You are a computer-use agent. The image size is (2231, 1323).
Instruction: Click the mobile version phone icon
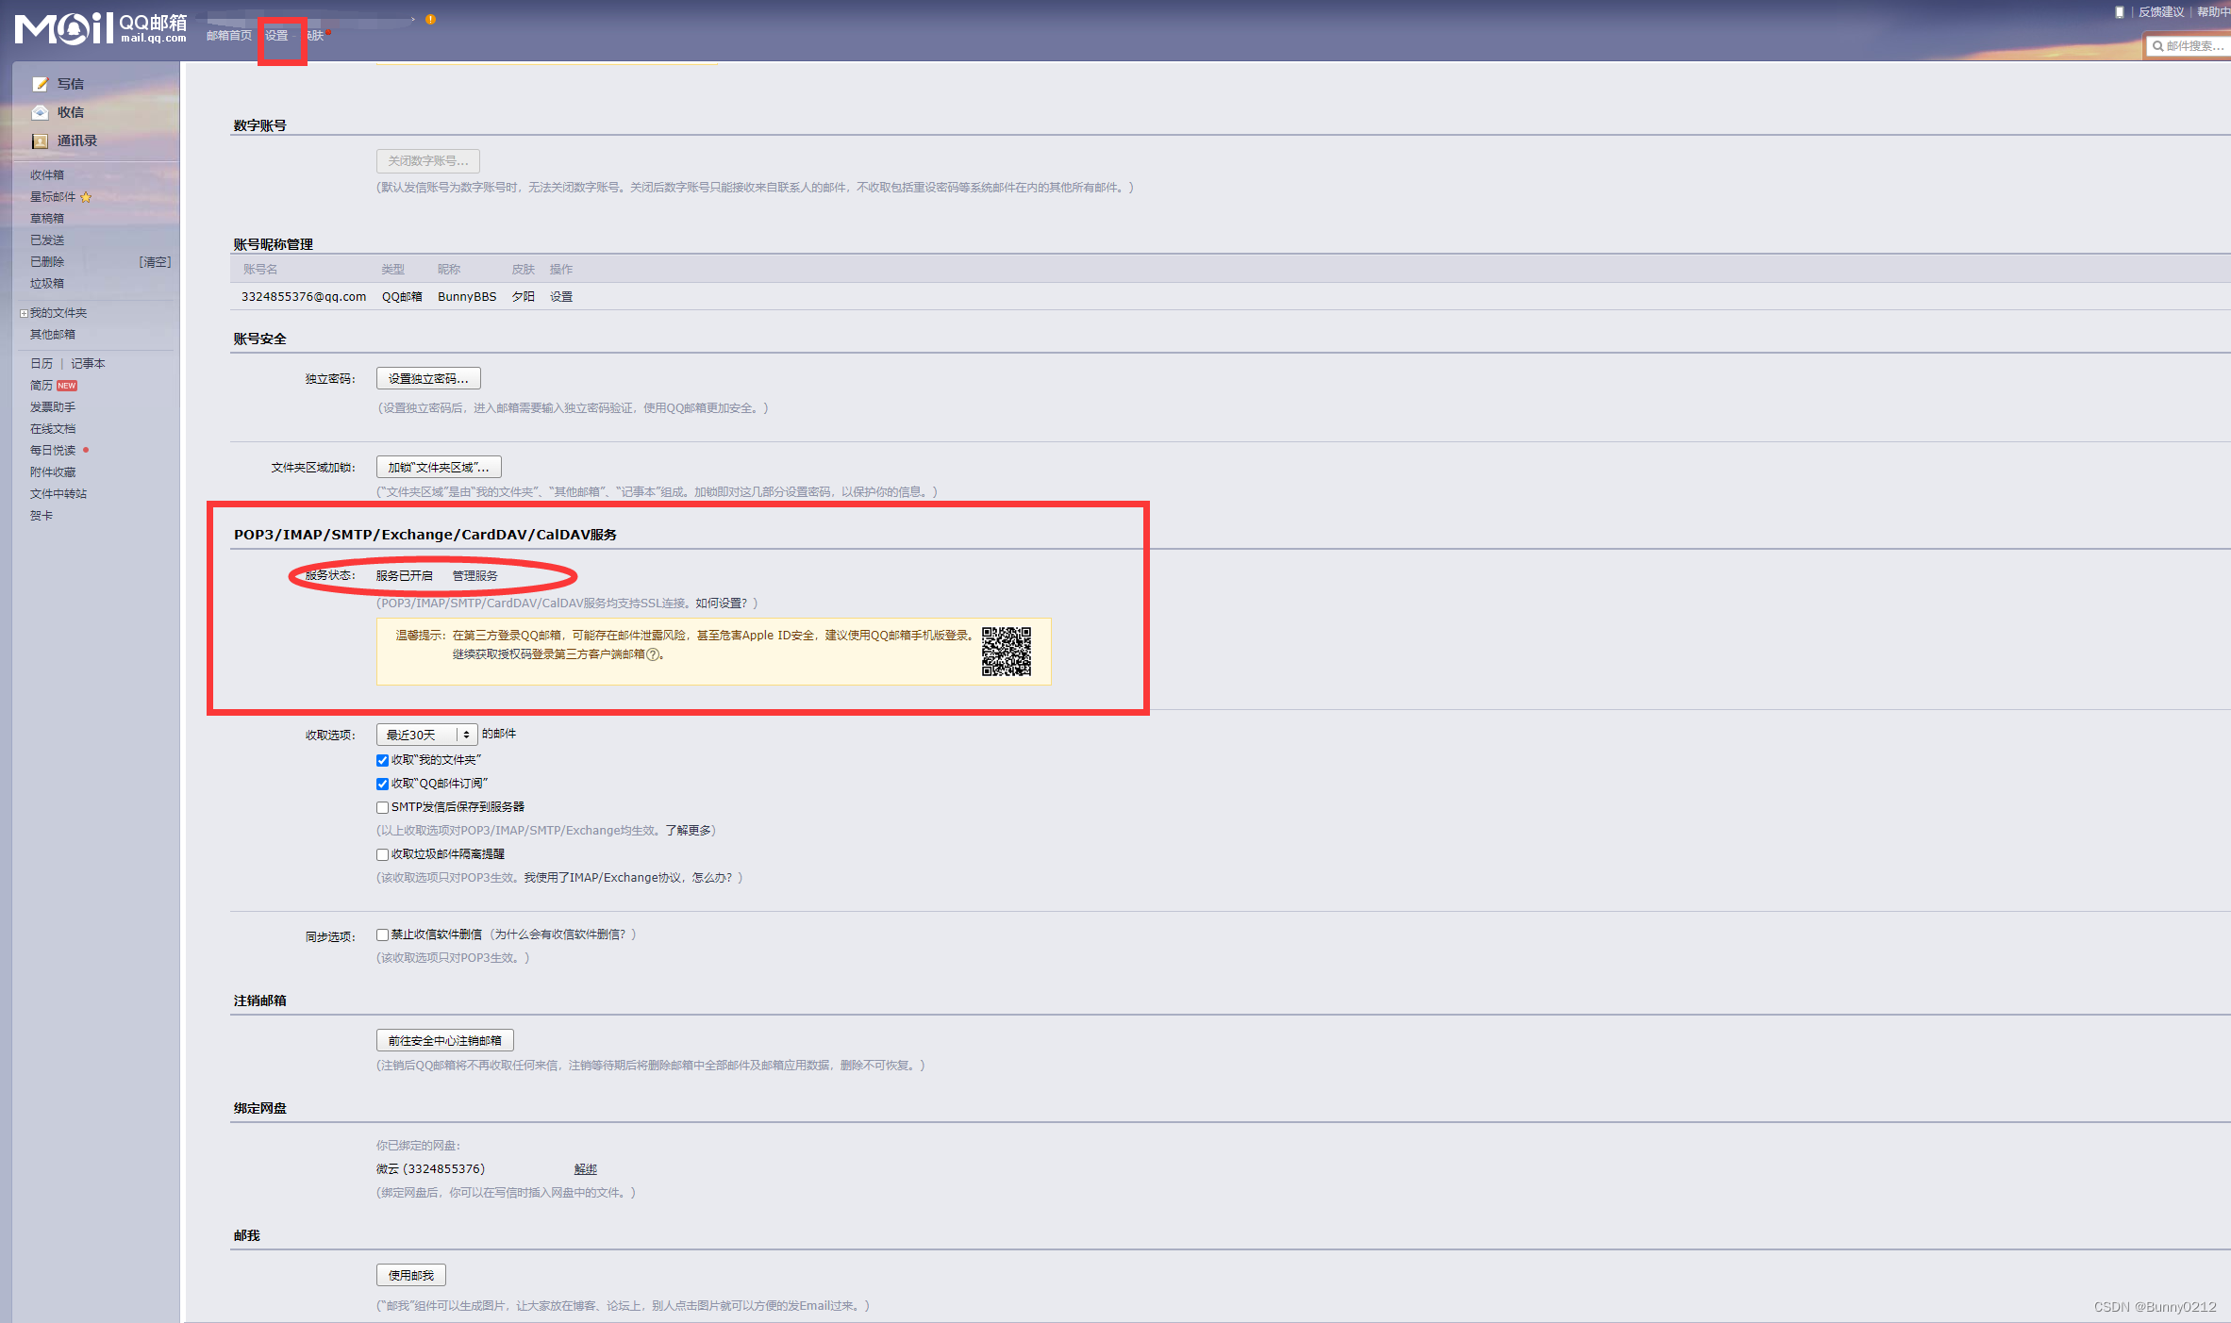point(2121,10)
